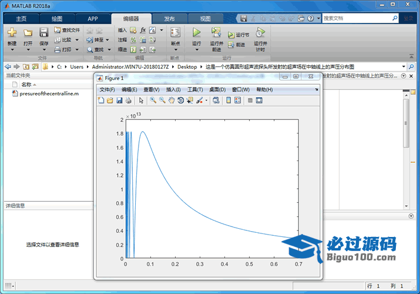Click the uncomment (% with x) icon
The height and width of the screenshot is (294, 420).
coord(143,40)
